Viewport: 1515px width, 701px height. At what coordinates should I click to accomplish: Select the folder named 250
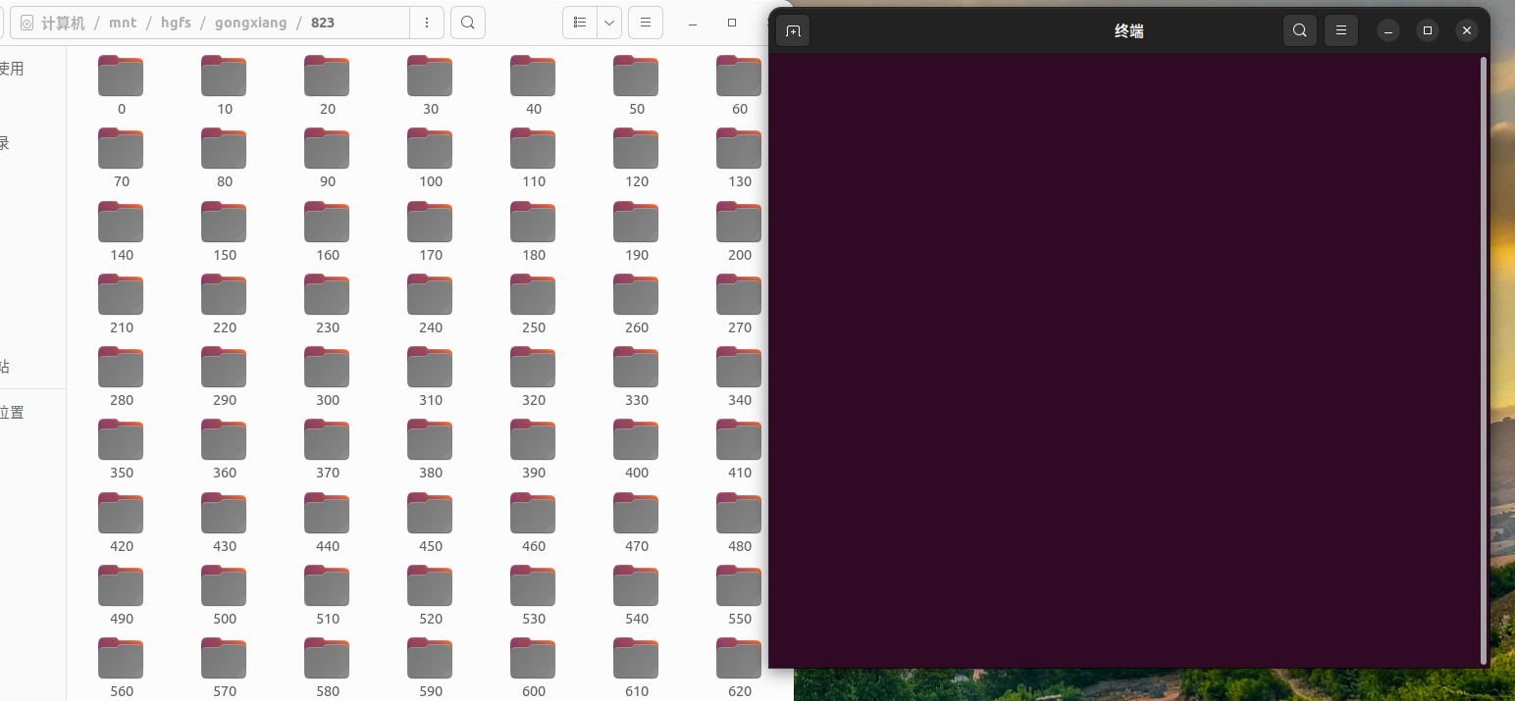pos(533,295)
